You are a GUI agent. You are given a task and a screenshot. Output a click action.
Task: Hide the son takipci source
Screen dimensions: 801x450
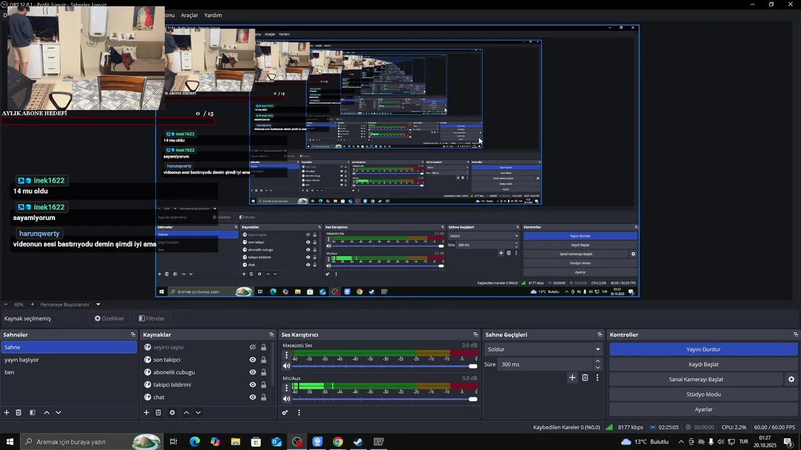(253, 360)
